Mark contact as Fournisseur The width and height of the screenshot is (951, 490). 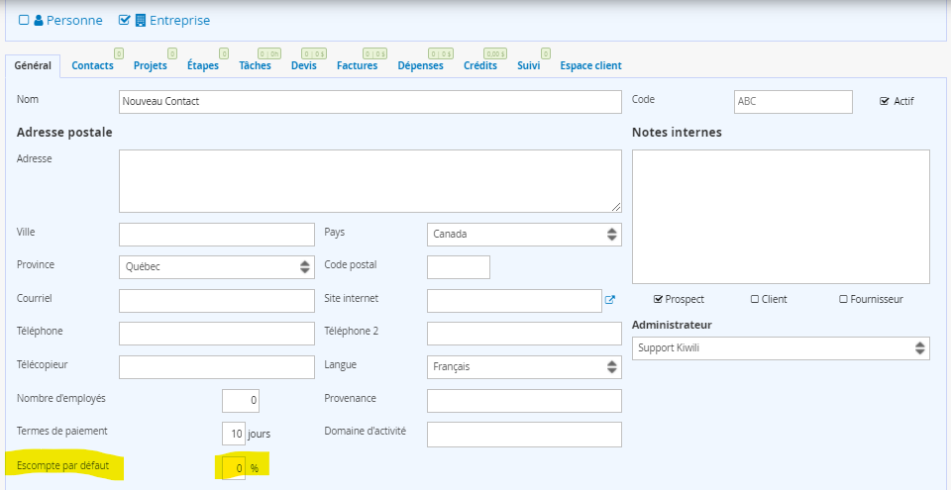click(843, 299)
